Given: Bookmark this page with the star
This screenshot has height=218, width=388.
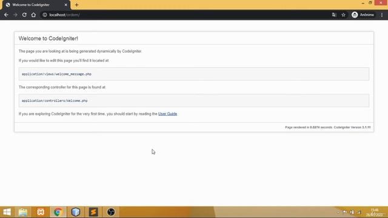Looking at the screenshot, I should coord(343,15).
